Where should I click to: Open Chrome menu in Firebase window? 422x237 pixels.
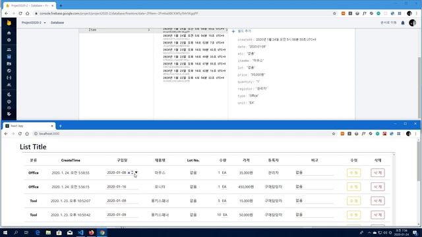point(417,13)
